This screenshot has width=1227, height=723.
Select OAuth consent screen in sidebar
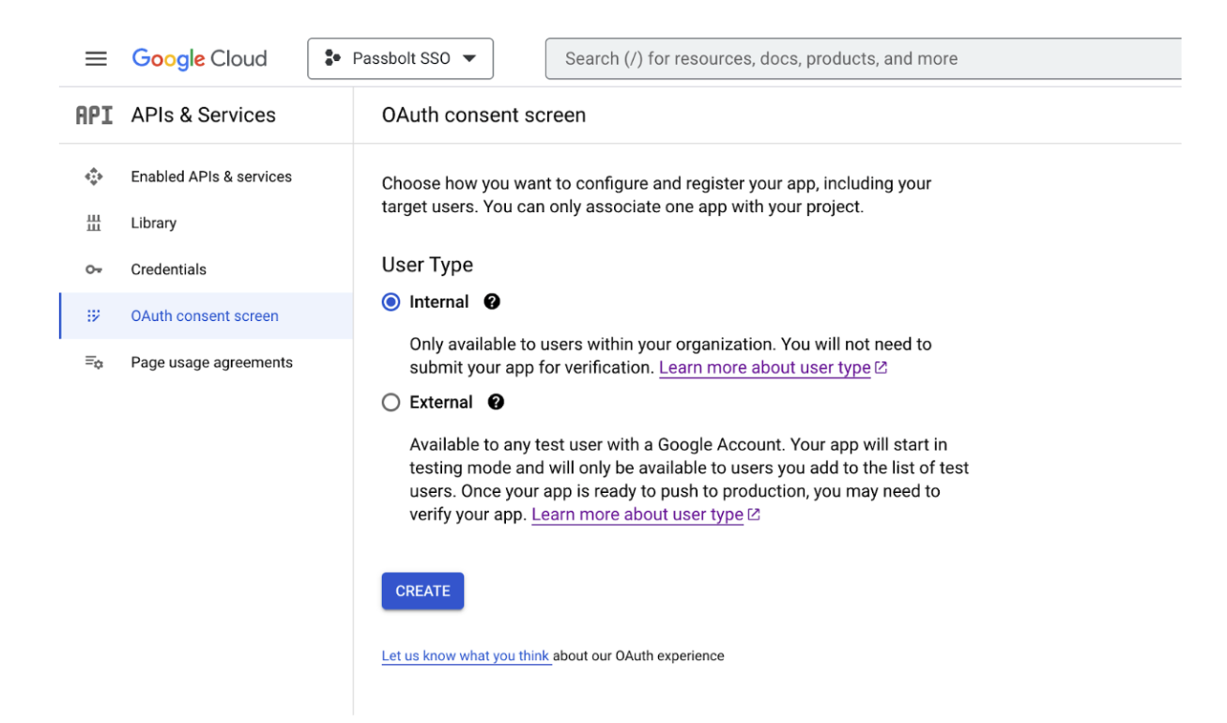pyautogui.click(x=205, y=316)
